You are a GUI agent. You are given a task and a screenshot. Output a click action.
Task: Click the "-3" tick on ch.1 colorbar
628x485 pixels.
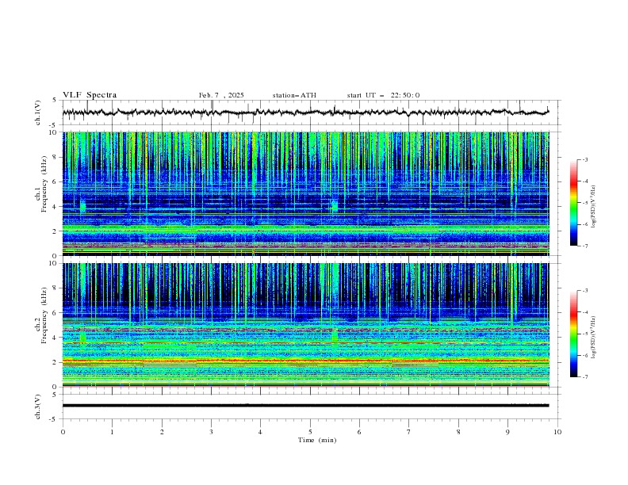point(585,159)
